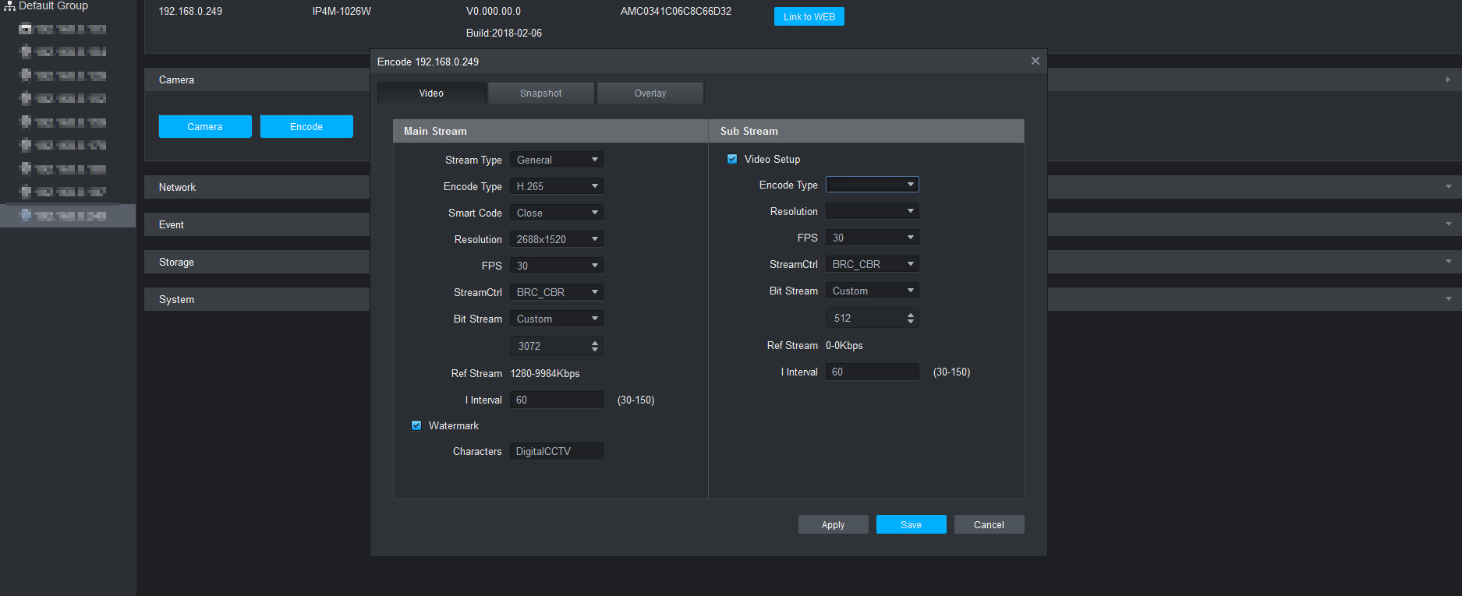Open the Smart Code dropdown
The height and width of the screenshot is (596, 1462).
[x=557, y=213]
